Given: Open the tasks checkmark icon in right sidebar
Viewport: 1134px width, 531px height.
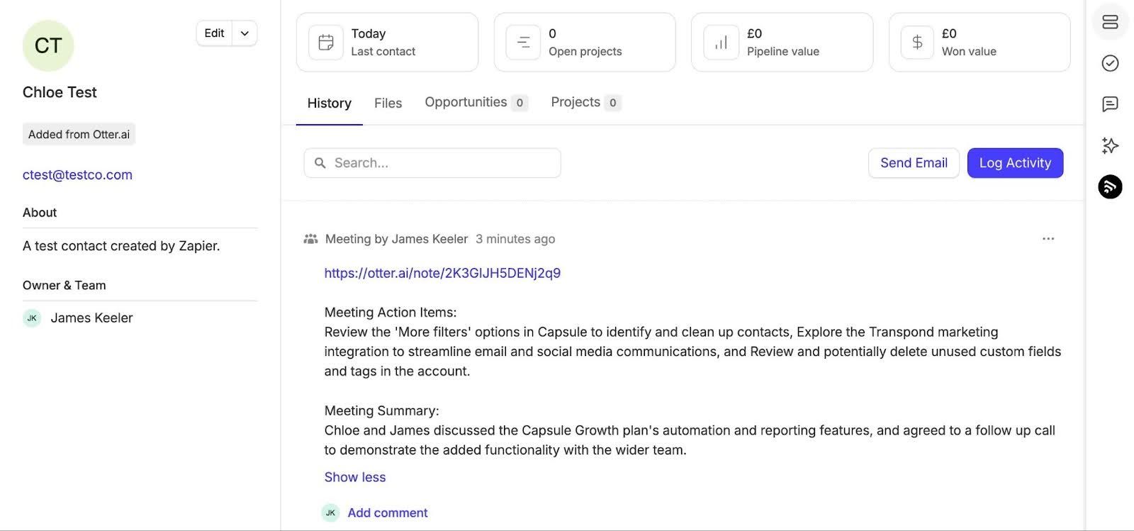Looking at the screenshot, I should tap(1110, 63).
